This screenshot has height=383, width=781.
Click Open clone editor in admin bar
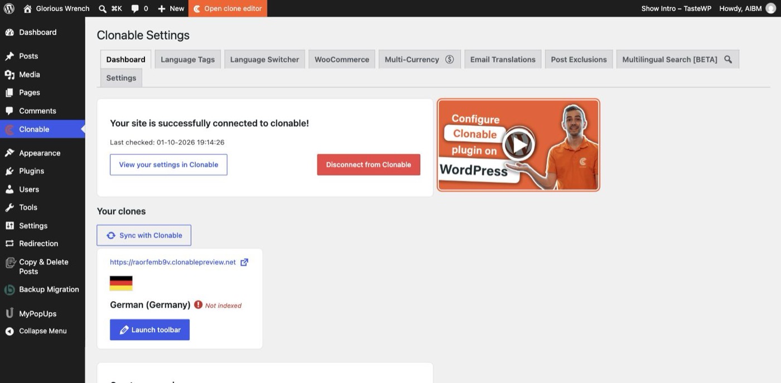pos(228,8)
